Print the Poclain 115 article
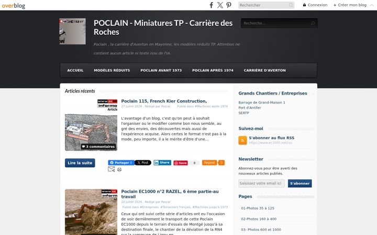 click(x=119, y=170)
